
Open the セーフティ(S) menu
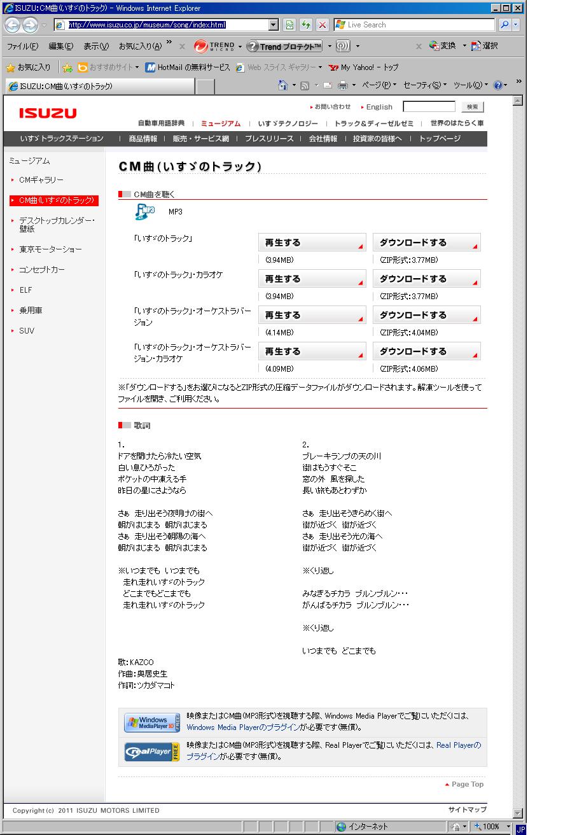point(426,85)
